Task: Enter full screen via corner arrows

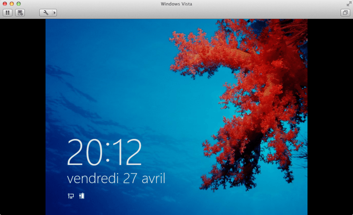Action: coord(349,4)
